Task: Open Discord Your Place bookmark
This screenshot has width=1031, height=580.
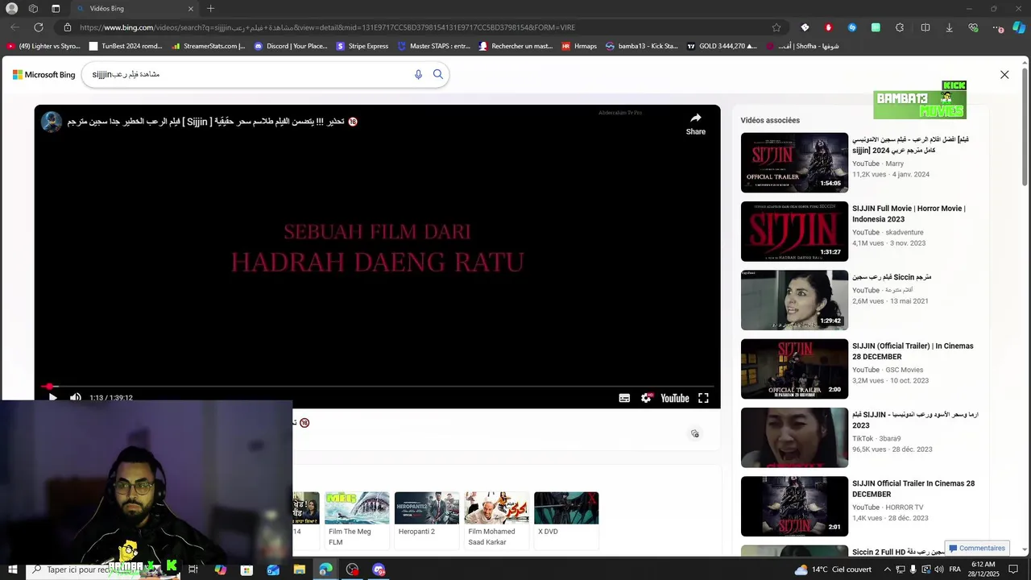Action: tap(291, 46)
